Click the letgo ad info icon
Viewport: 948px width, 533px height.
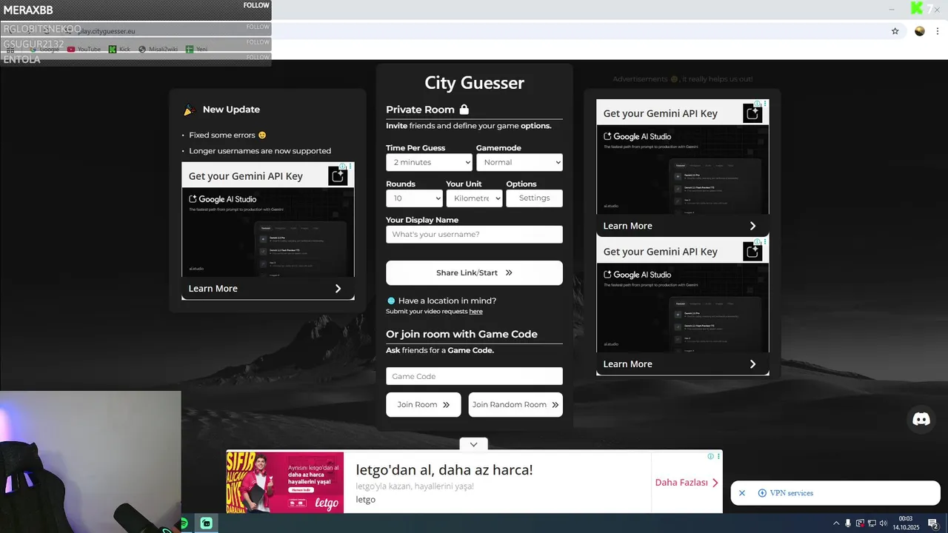[x=710, y=456]
